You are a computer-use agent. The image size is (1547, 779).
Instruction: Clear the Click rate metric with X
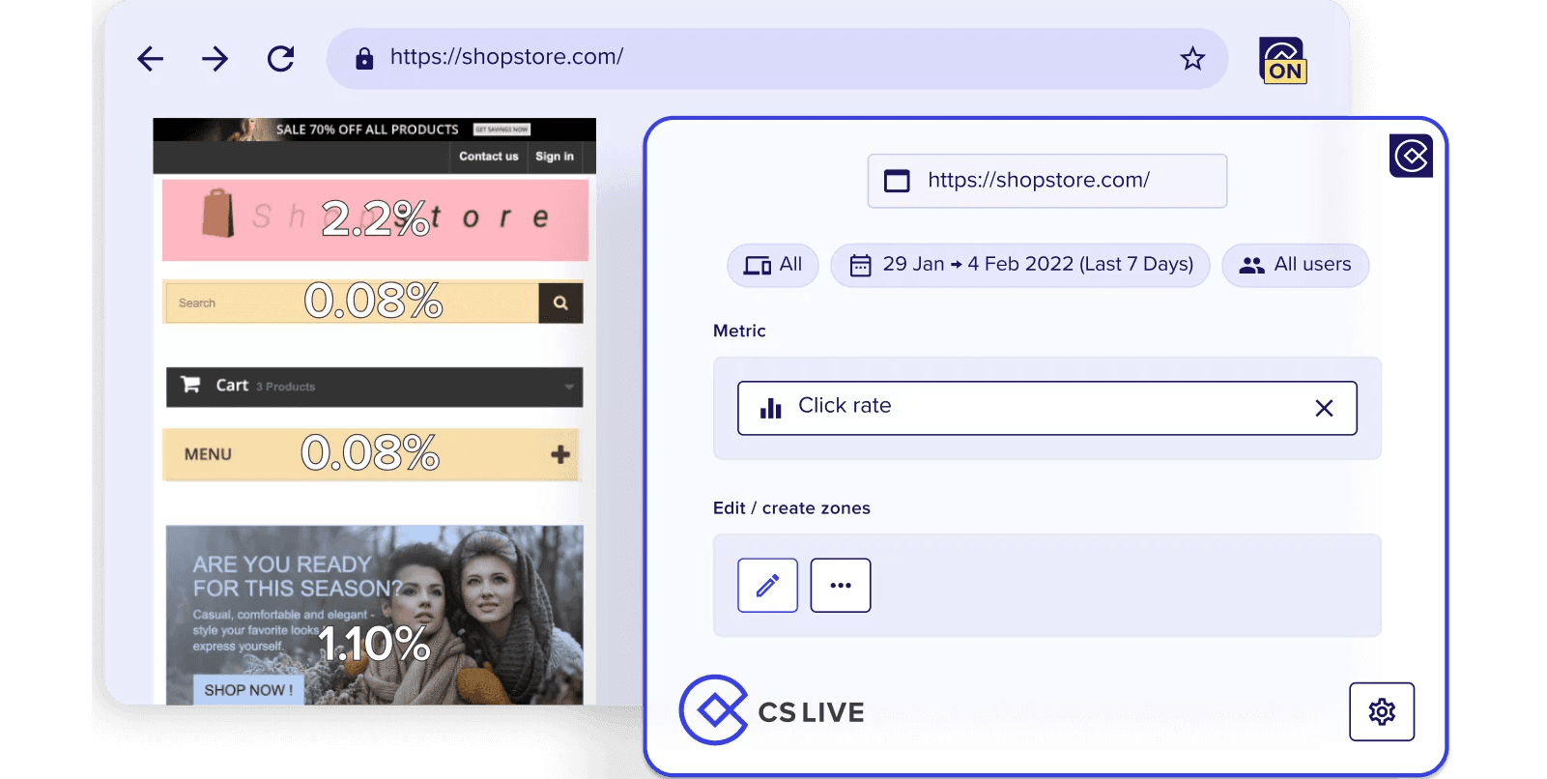[1324, 409]
